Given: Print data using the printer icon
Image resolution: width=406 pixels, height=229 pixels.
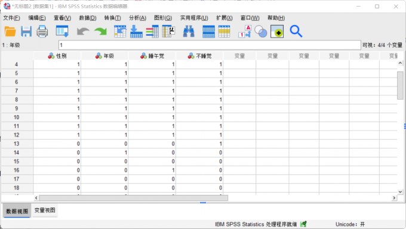Looking at the screenshot, I should pos(42,32).
